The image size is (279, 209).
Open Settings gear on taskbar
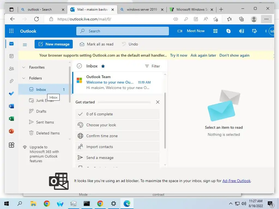click(114, 204)
